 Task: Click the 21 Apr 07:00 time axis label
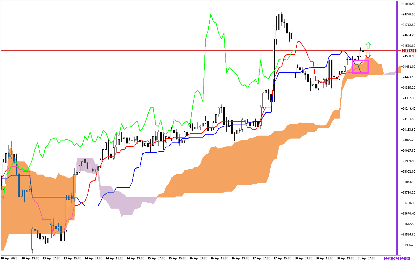tap(366, 258)
